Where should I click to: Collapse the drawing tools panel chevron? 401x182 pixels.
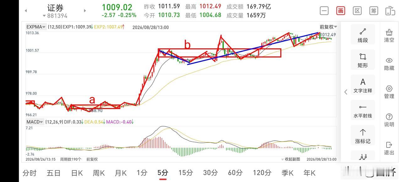click(346, 92)
